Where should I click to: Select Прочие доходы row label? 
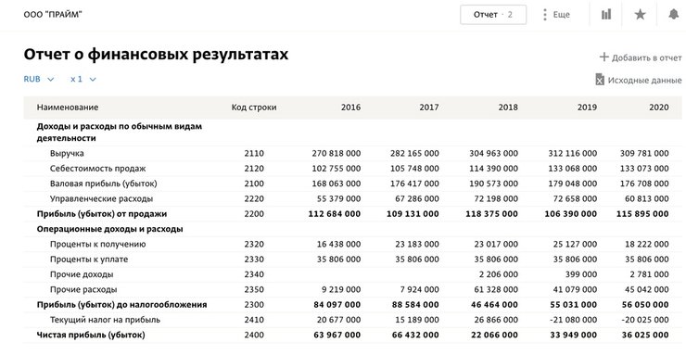pyautogui.click(x=82, y=274)
